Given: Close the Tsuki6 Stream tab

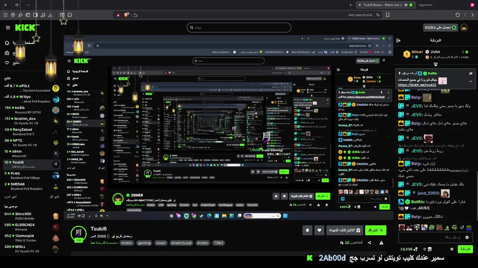Looking at the screenshot, I should click(359, 5).
